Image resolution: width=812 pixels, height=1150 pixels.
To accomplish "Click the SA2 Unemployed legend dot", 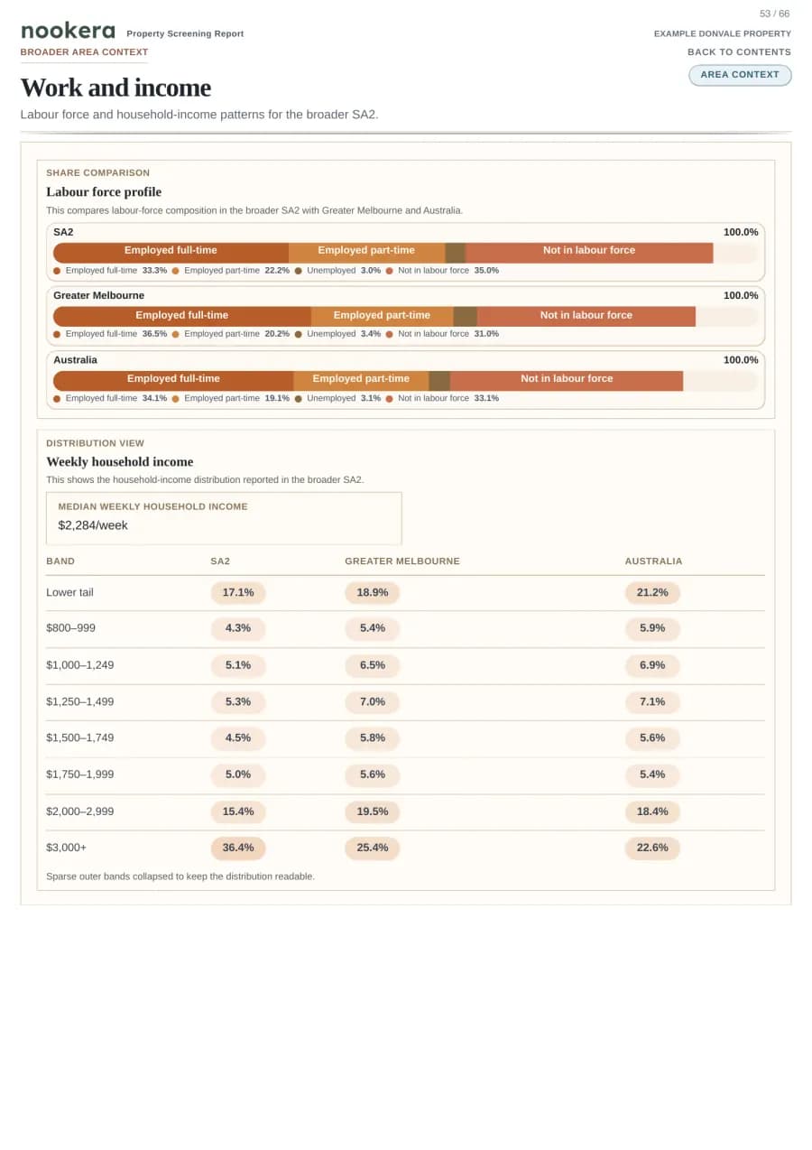I will tap(299, 271).
